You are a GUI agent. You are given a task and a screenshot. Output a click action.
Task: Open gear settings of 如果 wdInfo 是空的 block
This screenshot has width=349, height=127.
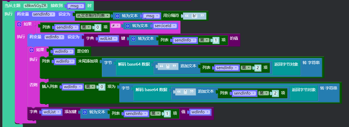click(31, 50)
